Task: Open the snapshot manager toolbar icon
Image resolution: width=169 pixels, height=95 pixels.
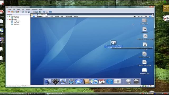Action: click(29, 12)
